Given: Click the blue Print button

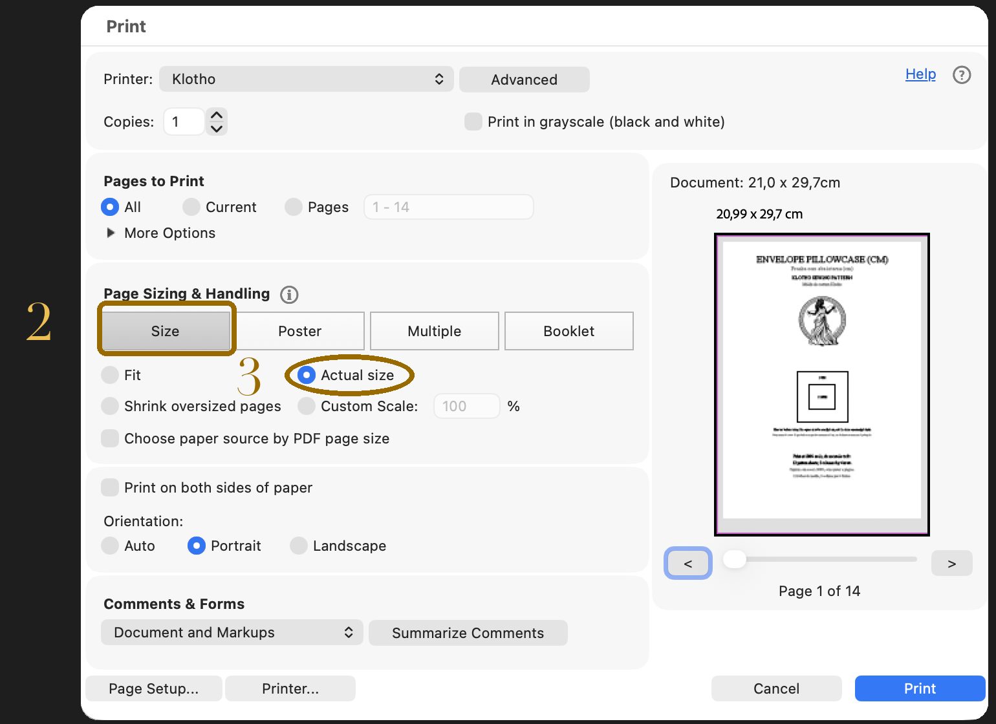Looking at the screenshot, I should (x=920, y=688).
